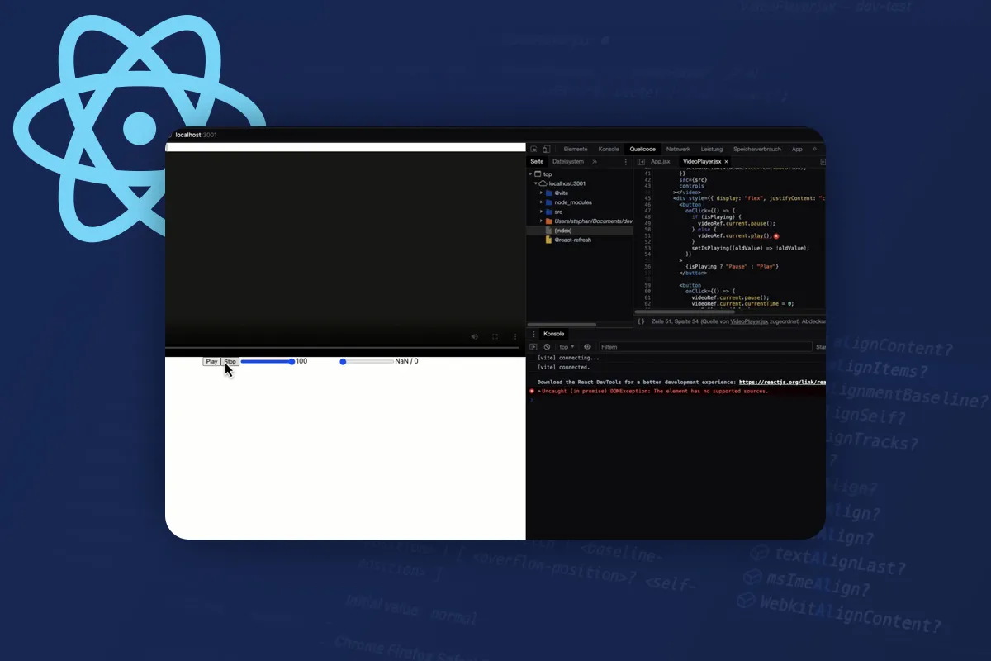Close the VideoPlayer.jsx tab
Screen dimensions: 991x661
(x=726, y=161)
